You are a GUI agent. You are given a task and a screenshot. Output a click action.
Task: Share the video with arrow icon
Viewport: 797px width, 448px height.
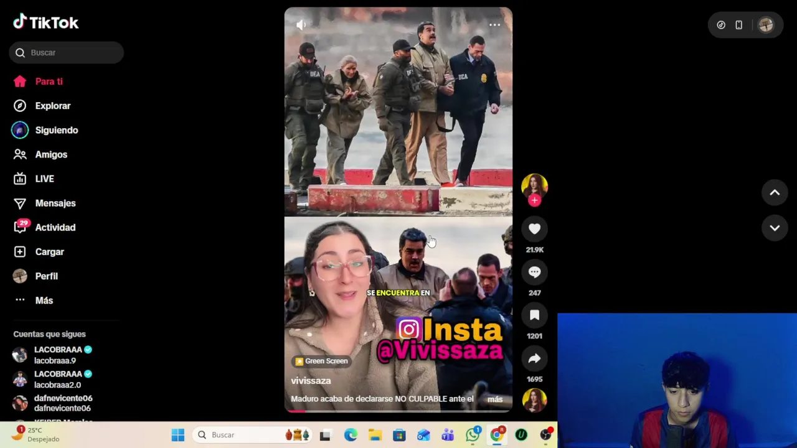534,358
